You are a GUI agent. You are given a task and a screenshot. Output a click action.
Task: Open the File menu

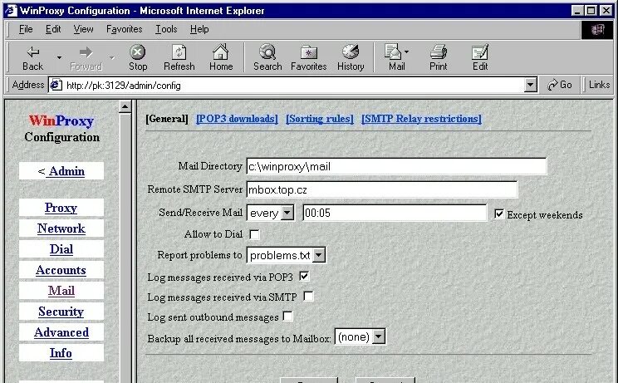tap(26, 29)
